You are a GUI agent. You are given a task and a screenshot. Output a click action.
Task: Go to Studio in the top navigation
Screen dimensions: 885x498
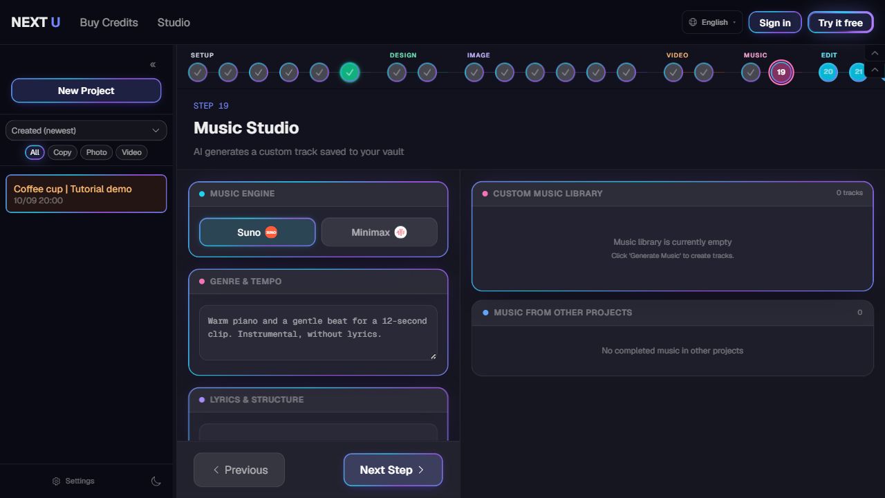tap(174, 22)
